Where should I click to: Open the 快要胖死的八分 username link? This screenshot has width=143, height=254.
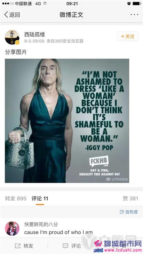point(41,224)
